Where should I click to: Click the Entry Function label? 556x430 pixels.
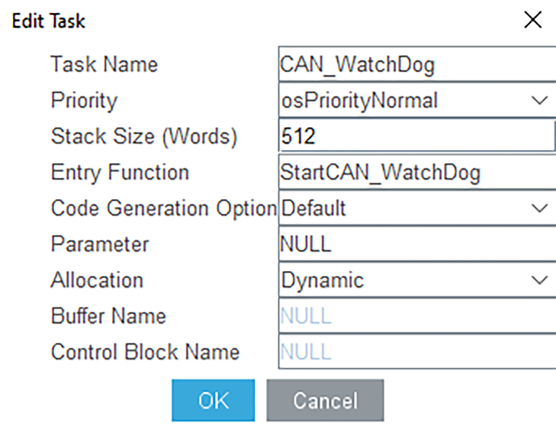(120, 172)
